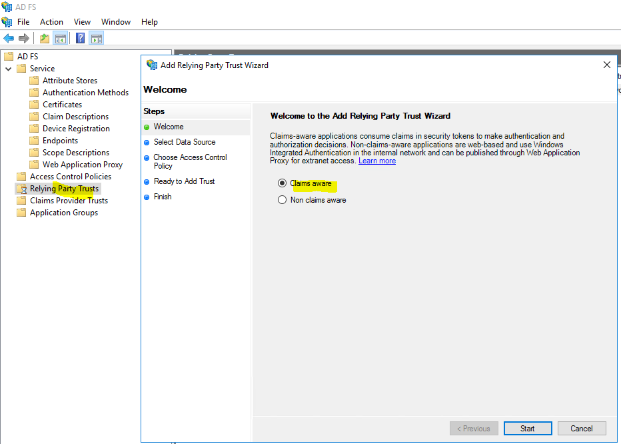
Task: Open the View menu
Action: (x=82, y=22)
